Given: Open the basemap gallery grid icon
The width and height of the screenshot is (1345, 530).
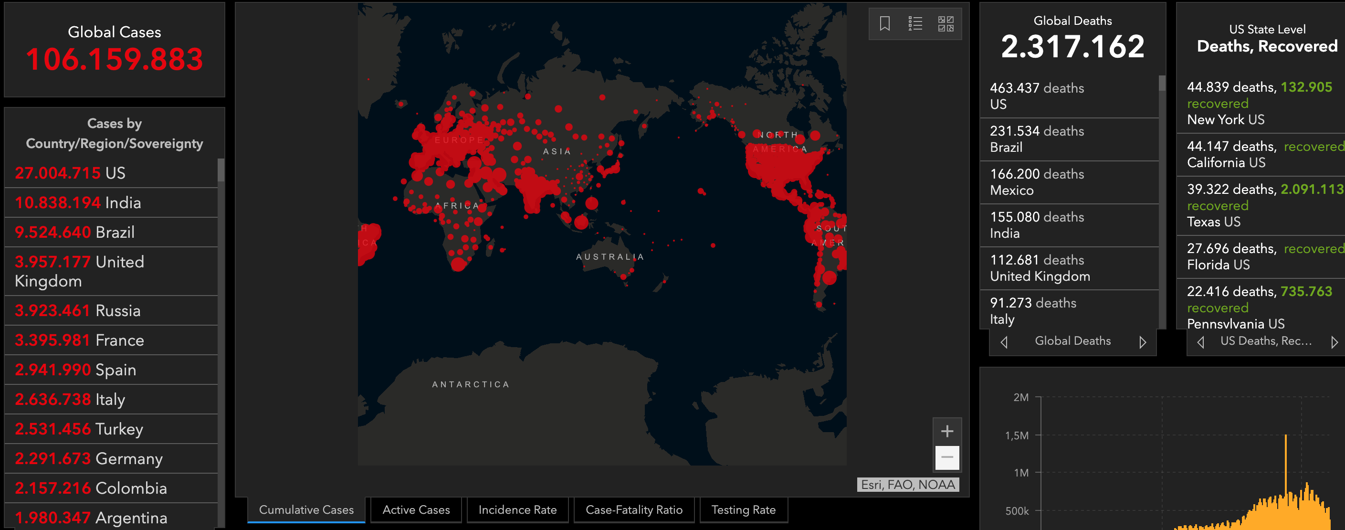Looking at the screenshot, I should [946, 23].
